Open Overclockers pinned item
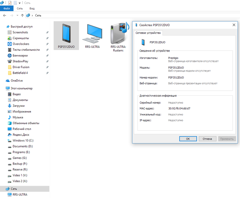The image size is (240, 198). click(x=21, y=44)
